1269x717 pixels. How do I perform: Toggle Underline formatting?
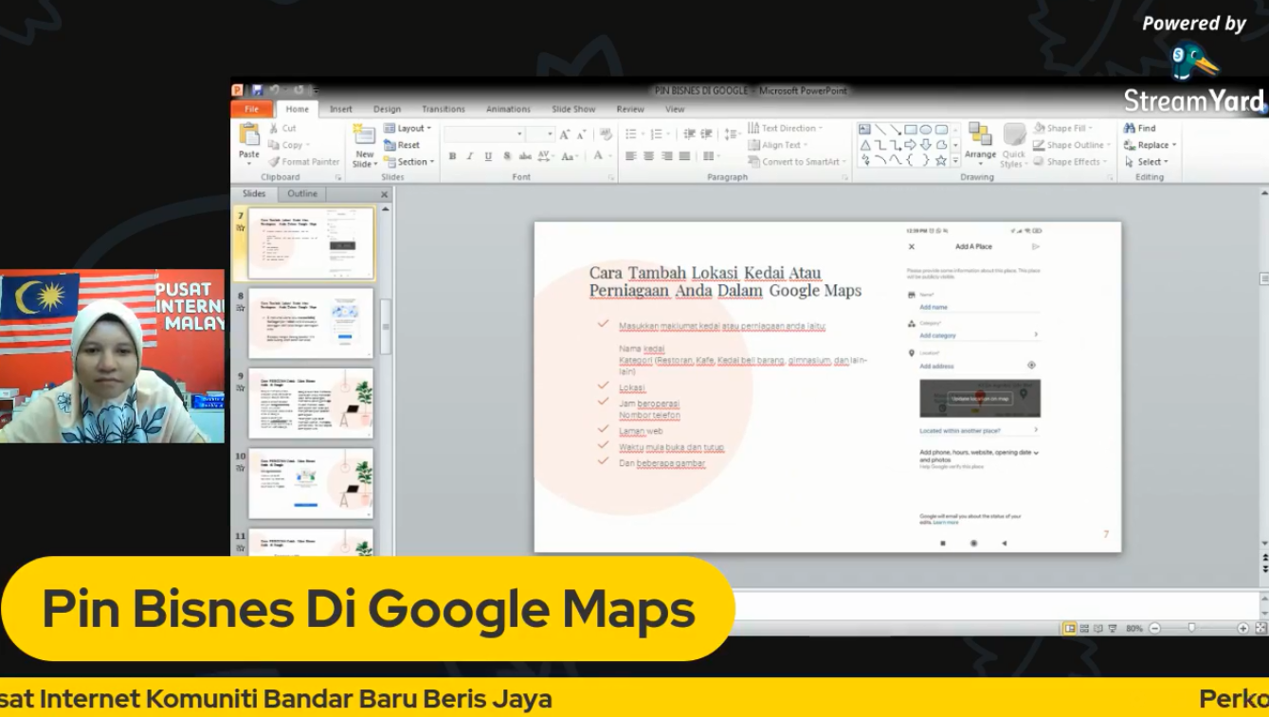point(488,156)
